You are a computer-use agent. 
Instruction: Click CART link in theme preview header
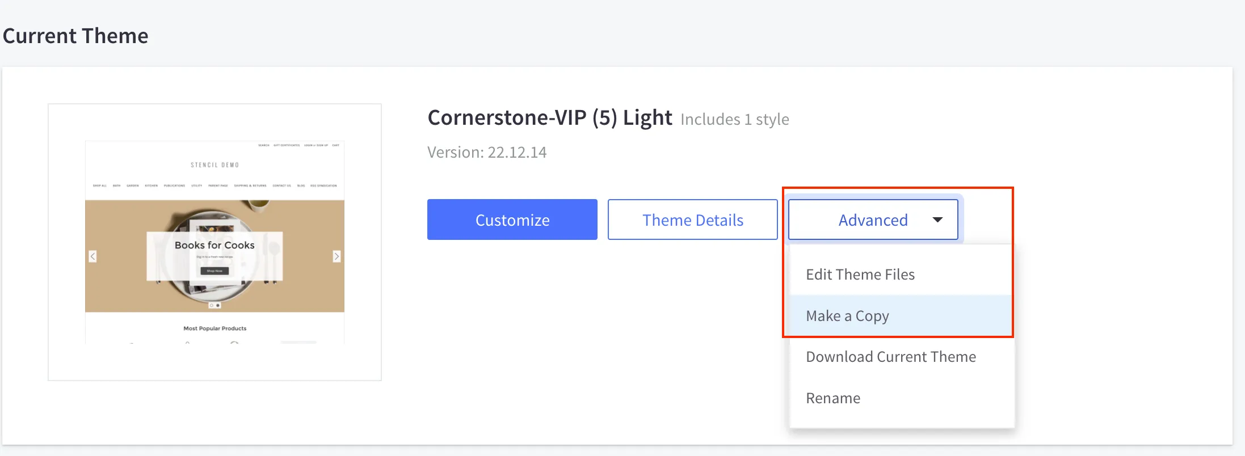335,146
